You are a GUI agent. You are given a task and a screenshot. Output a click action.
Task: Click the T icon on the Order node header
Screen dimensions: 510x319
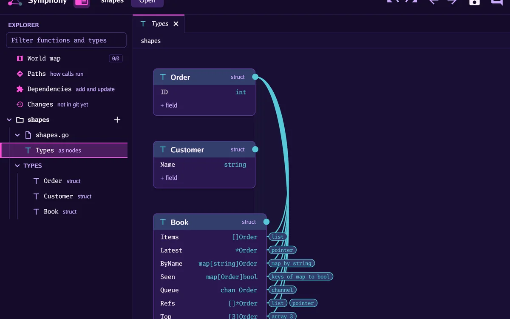163,77
